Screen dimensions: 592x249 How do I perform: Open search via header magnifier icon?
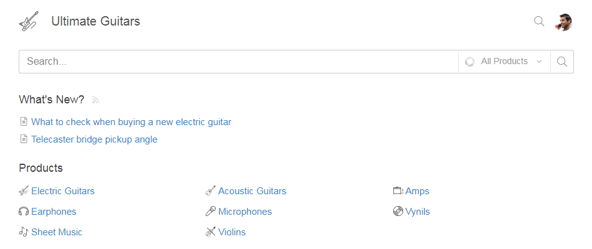[x=539, y=21]
